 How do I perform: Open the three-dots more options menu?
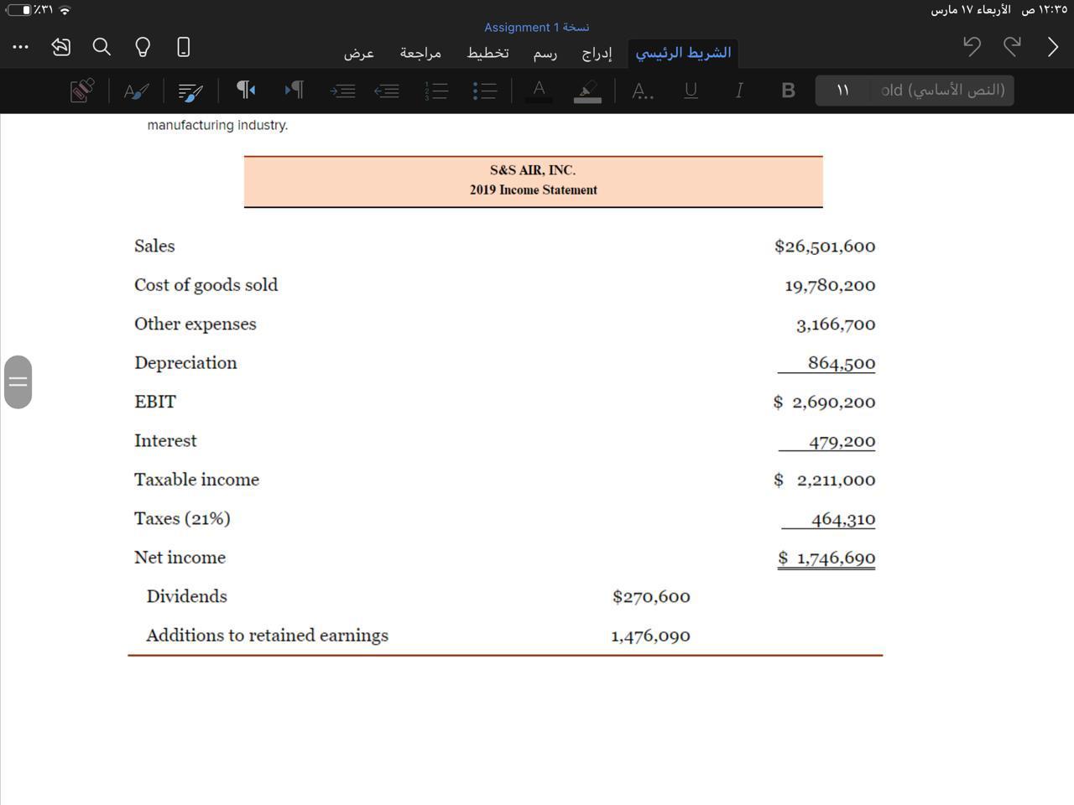21,47
